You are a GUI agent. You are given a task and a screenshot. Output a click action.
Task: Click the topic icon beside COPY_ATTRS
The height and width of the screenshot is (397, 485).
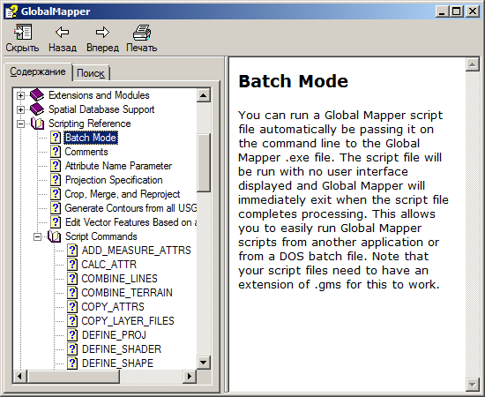pos(72,307)
